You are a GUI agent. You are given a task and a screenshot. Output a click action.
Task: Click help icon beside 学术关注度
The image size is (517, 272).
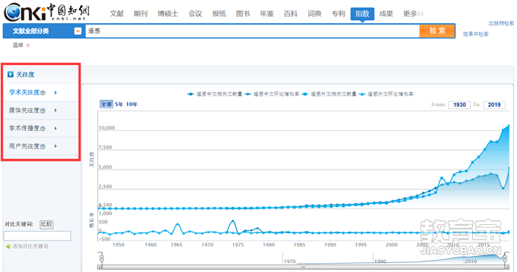click(43, 93)
